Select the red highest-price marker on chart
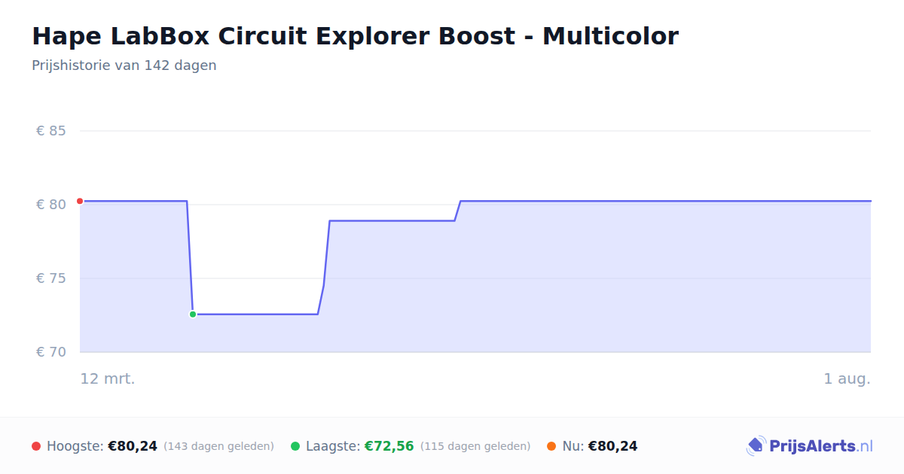Screen dimensions: 904x474 (x=80, y=201)
